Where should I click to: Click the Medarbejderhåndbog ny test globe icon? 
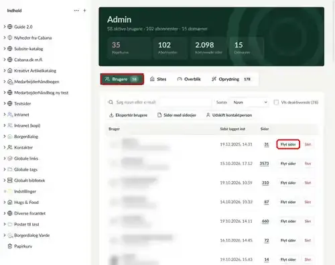10,93
